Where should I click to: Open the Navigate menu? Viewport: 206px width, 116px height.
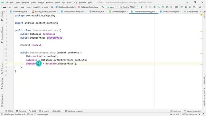pos(25,2)
